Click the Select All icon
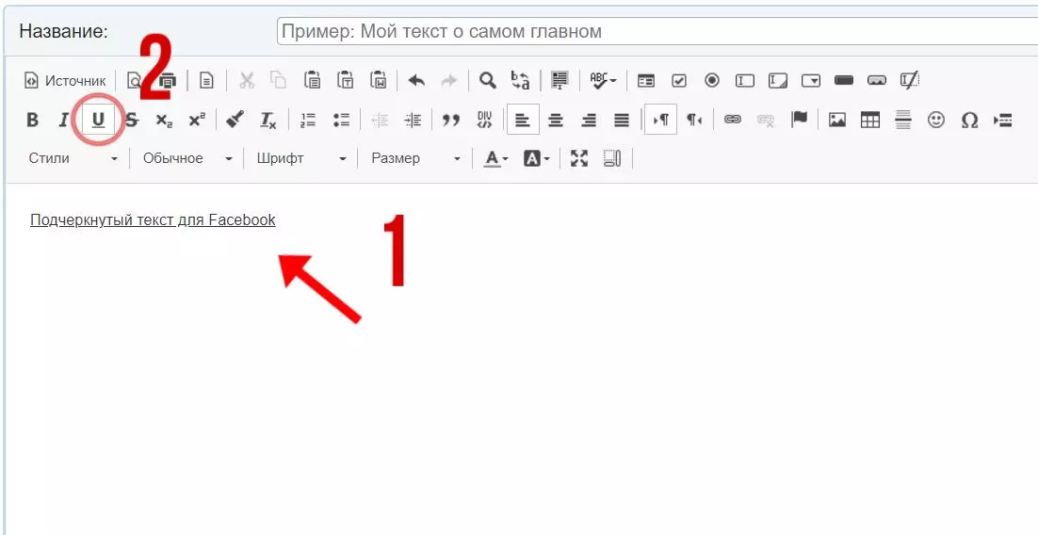The width and height of the screenshot is (1038, 535). tap(560, 81)
